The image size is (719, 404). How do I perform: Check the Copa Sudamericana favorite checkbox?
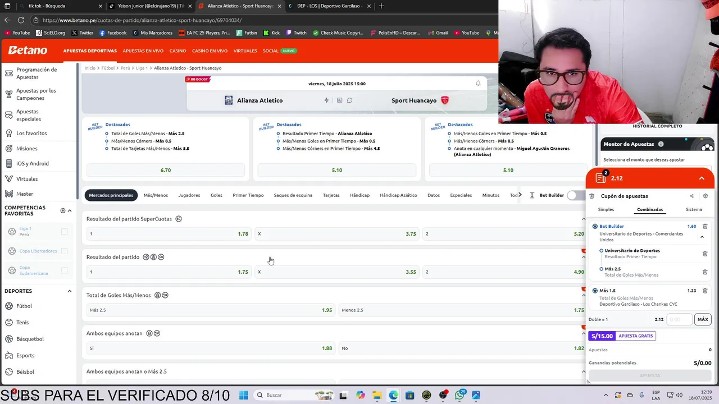(x=64, y=270)
